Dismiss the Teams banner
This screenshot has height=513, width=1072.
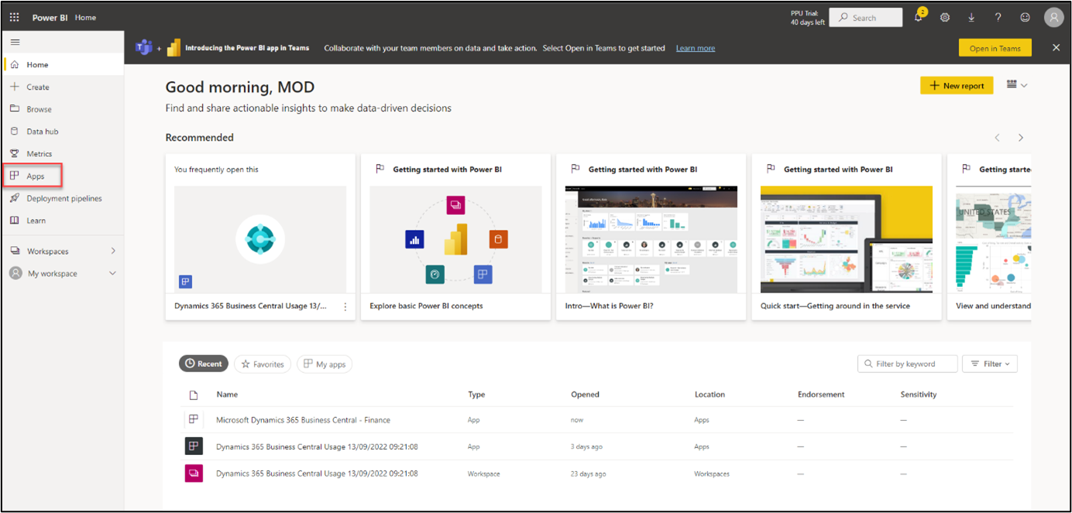pyautogui.click(x=1056, y=48)
